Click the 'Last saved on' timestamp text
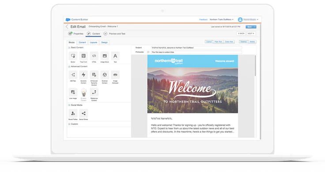This screenshot has width=325, height=172. (226, 27)
